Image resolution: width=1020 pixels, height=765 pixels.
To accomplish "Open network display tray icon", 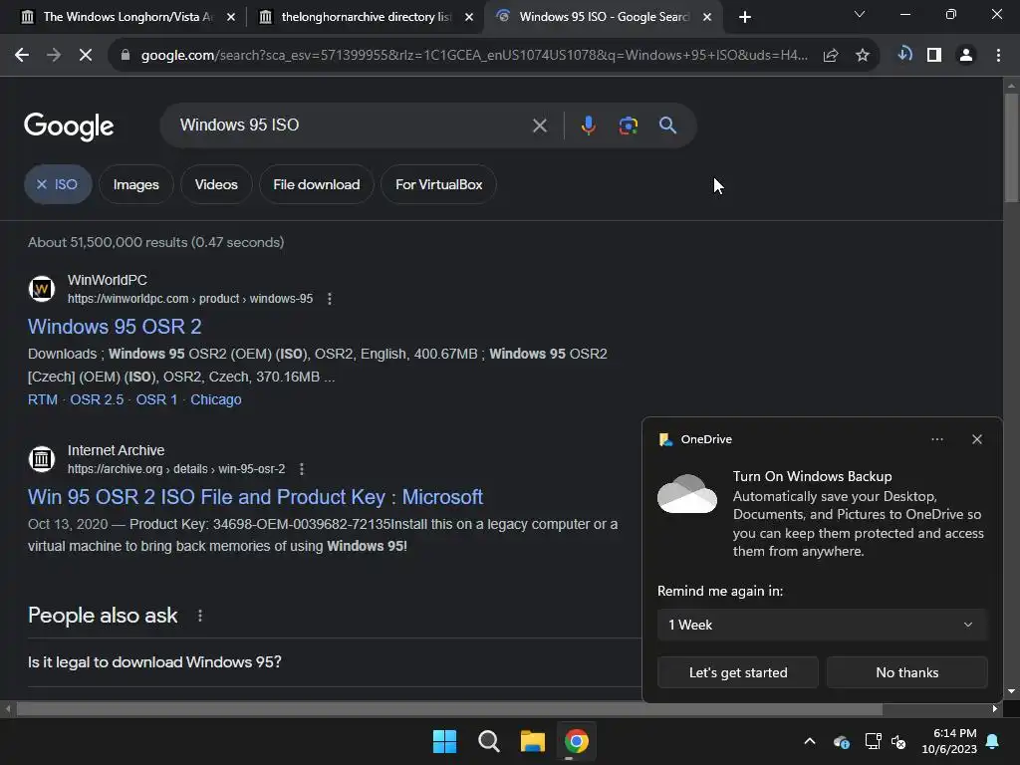I will click(873, 741).
